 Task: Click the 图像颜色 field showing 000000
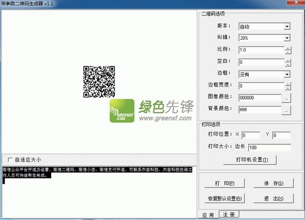(260, 98)
